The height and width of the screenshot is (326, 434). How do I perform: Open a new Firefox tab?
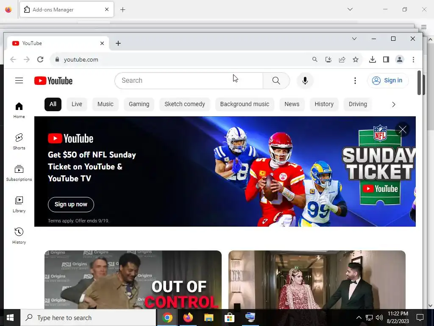[123, 10]
